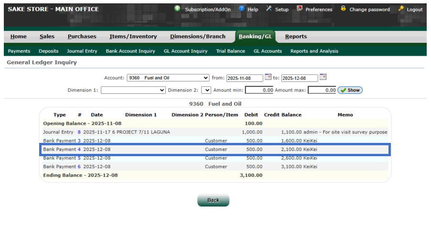The image size is (431, 241).
Task: Click the Logout key icon
Action: pos(401,9)
